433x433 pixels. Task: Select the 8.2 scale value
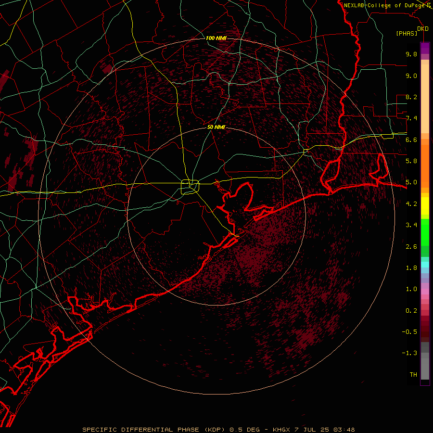tap(411, 97)
